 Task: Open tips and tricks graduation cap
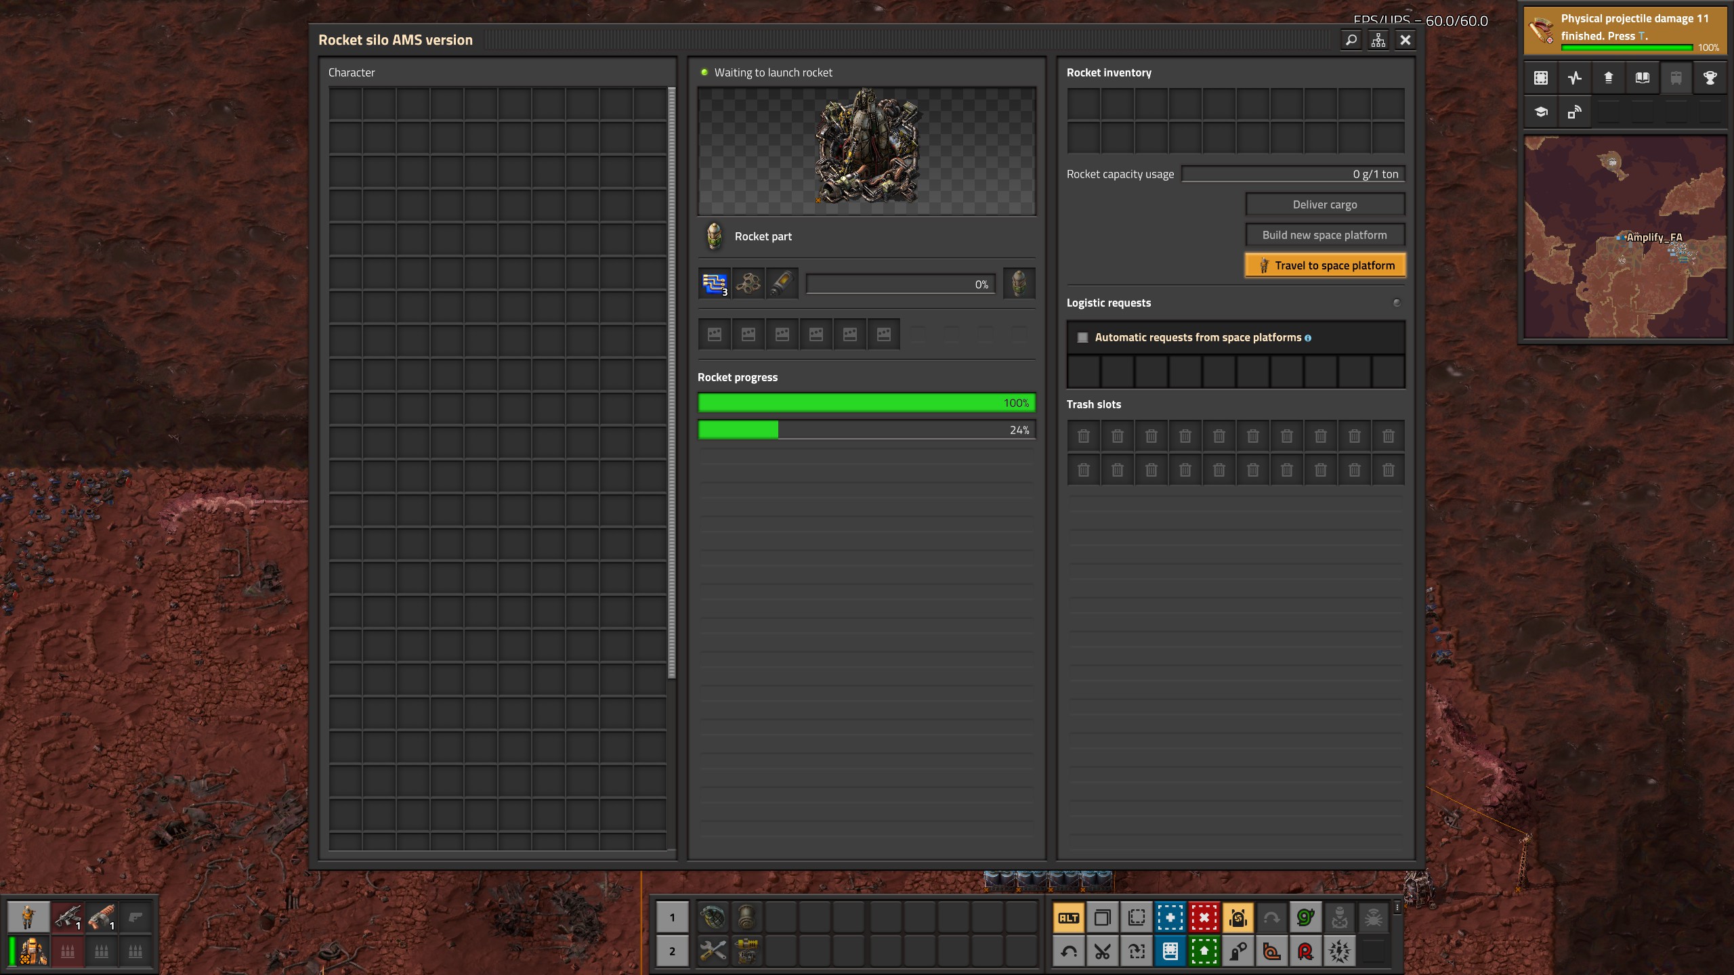click(x=1541, y=112)
